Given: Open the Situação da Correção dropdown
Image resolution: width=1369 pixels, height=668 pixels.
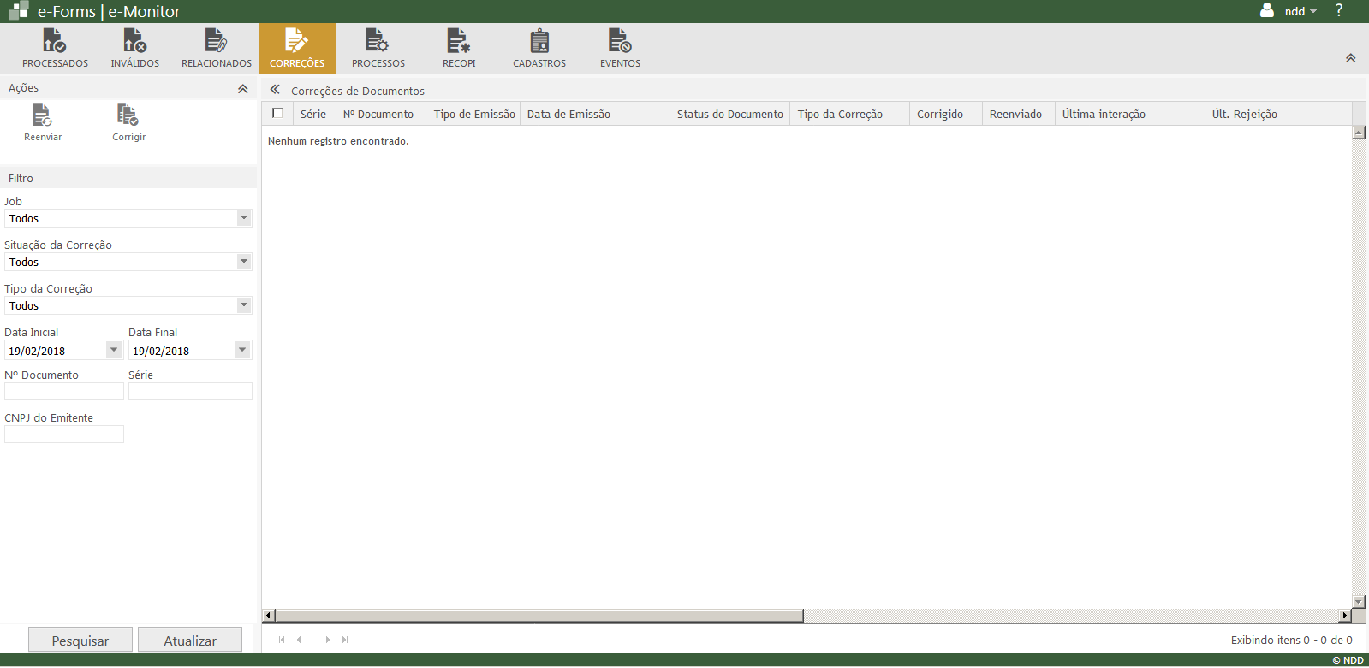Looking at the screenshot, I should click(244, 262).
